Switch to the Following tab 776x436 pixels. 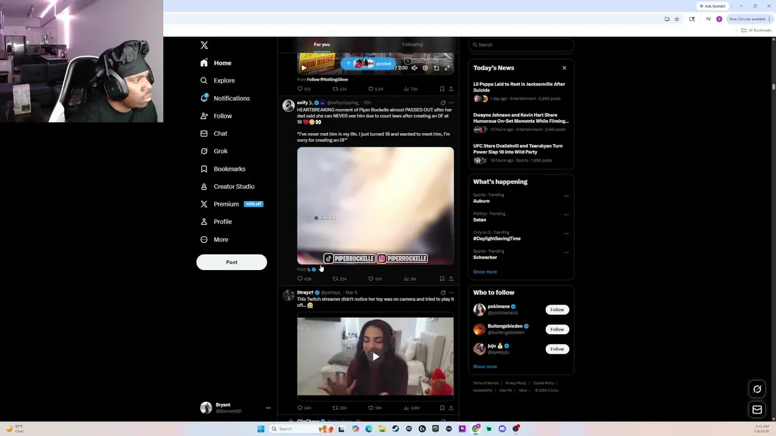(x=412, y=44)
